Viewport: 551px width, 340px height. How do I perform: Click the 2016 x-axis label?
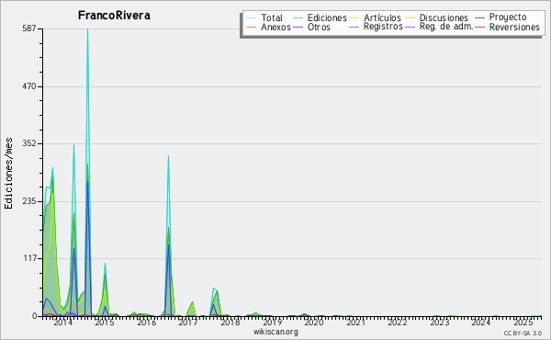(146, 322)
